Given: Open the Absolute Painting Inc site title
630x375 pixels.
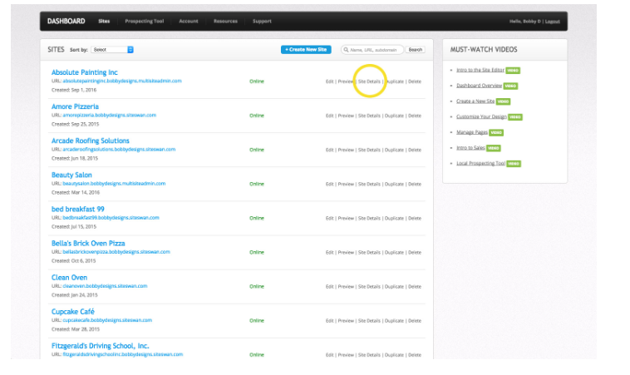Looking at the screenshot, I should point(85,72).
